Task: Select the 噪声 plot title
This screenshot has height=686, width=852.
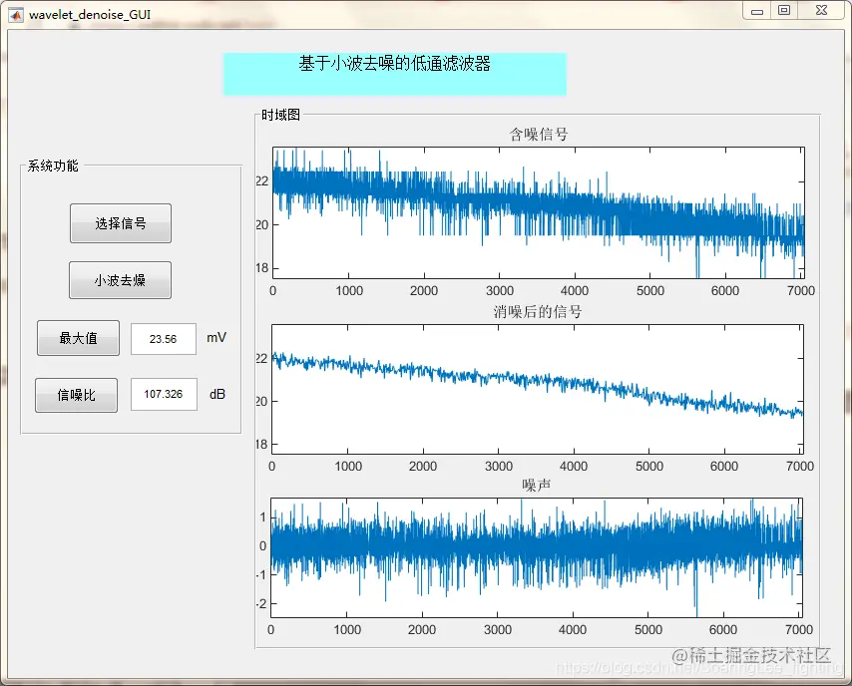Action: pos(537,485)
